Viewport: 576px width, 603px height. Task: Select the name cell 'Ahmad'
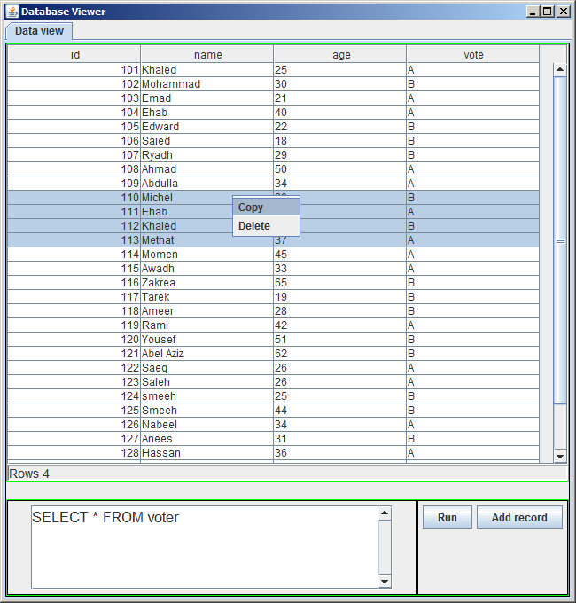pos(207,169)
